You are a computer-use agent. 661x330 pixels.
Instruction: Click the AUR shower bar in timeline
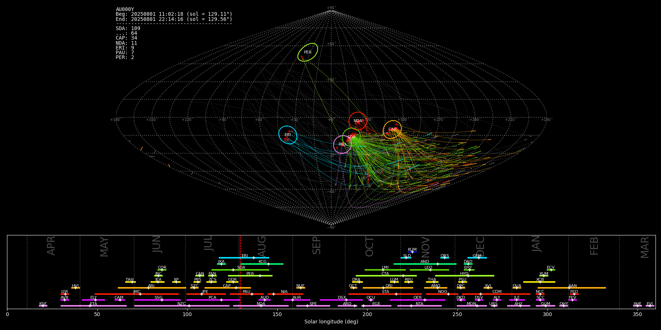[x=297, y=300]
